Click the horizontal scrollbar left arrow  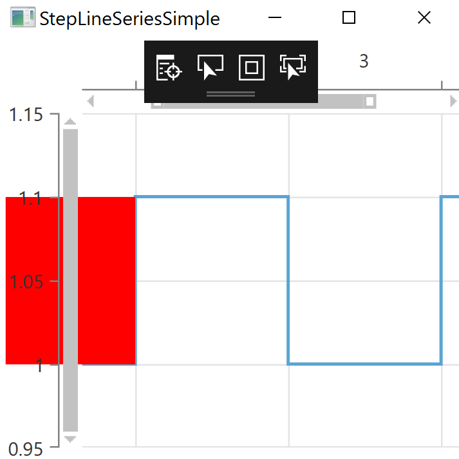click(x=91, y=101)
